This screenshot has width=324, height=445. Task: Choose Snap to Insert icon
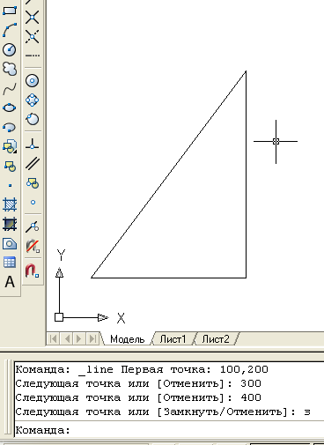(33, 183)
